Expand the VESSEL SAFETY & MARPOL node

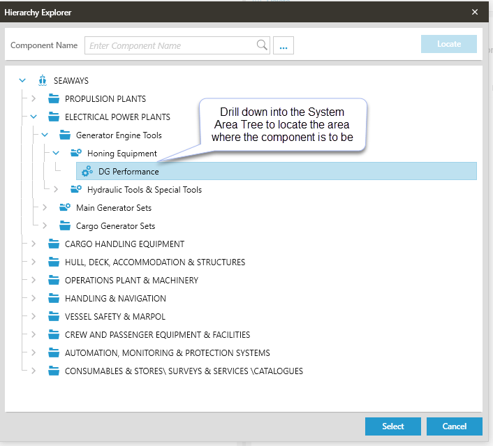(34, 317)
